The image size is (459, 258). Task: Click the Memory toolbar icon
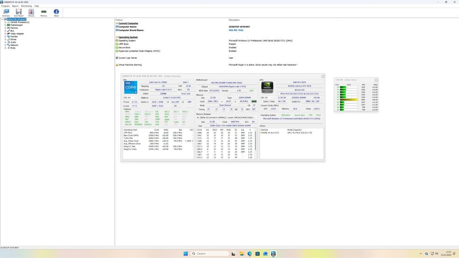(x=44, y=12)
